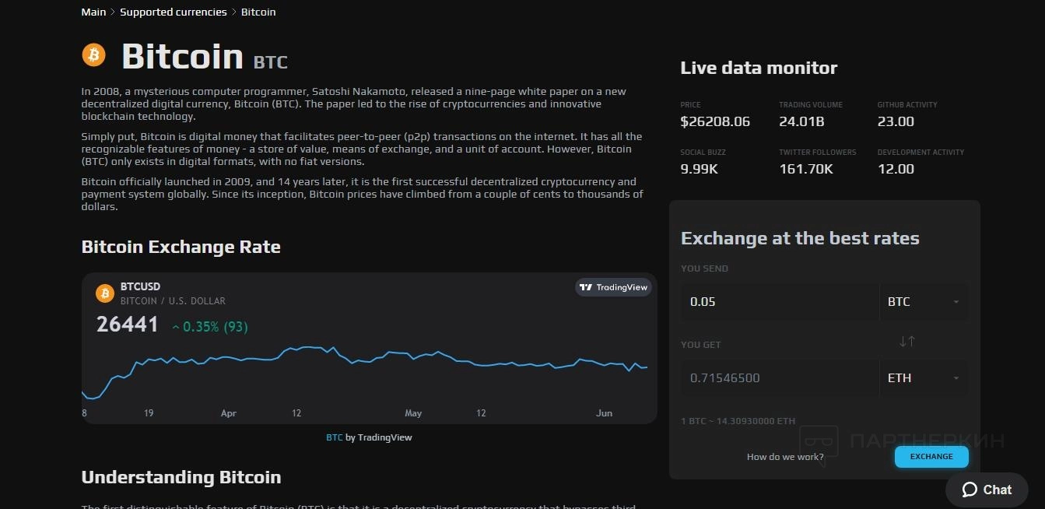Click the $26208.06 live price value
Screen dimensions: 1045x509
[714, 121]
